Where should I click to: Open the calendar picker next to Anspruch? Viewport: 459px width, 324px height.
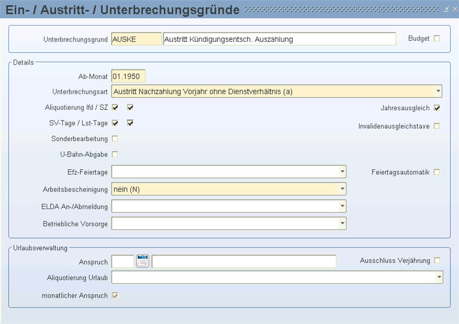point(143,261)
